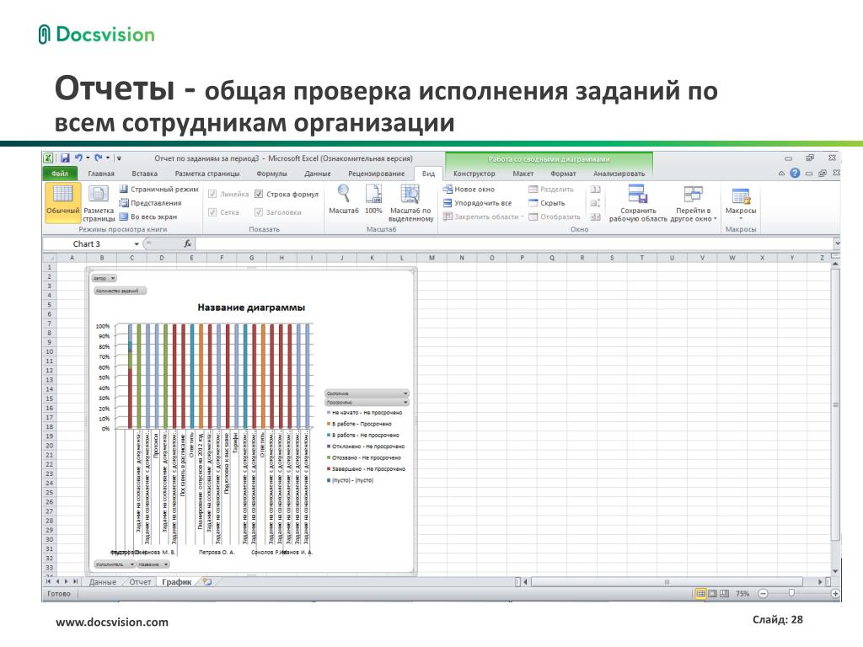Open the Главная ribbon tab

101,174
